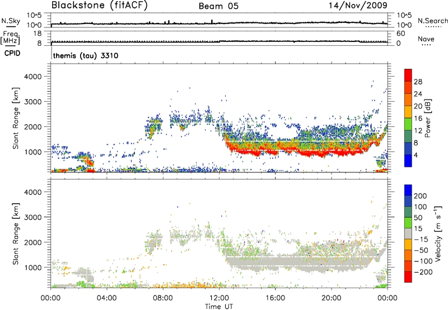Click the '12:00' time axis tick label
Screen dimensions: 448x310
coord(219,298)
